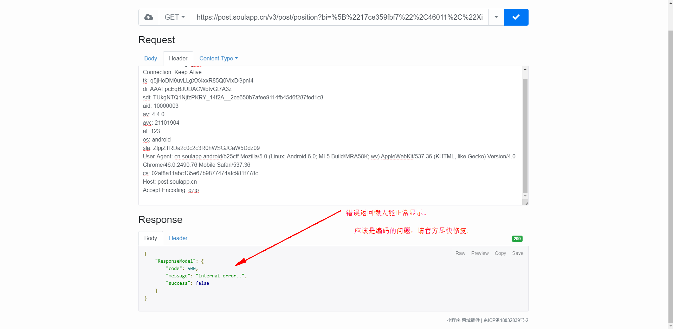The image size is (673, 329).
Task: Open the GET method dropdown
Action: click(x=175, y=17)
